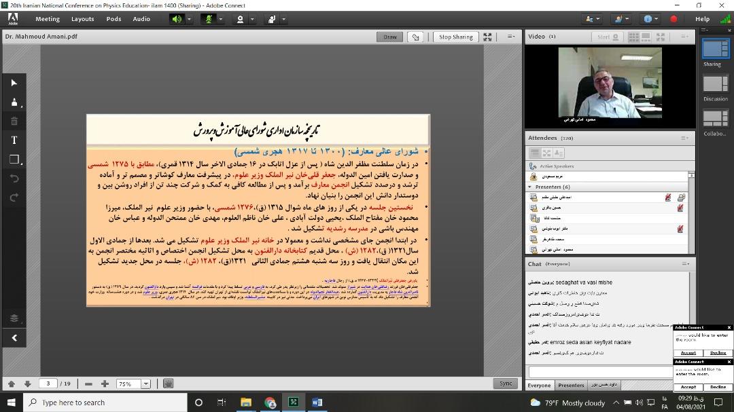Click the Stop Sharing button
The image size is (734, 412).
455,37
